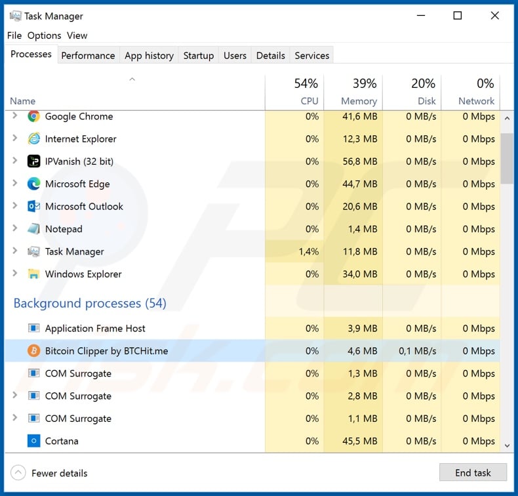Click the Application Frame Host icon
Image resolution: width=518 pixels, height=496 pixels.
click(x=33, y=328)
